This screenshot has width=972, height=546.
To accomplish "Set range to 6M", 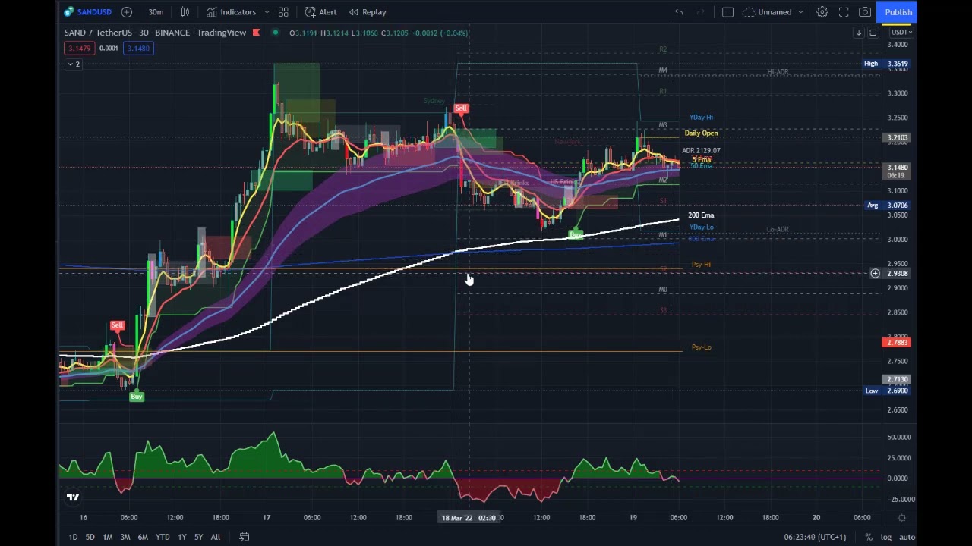I will 143,537.
